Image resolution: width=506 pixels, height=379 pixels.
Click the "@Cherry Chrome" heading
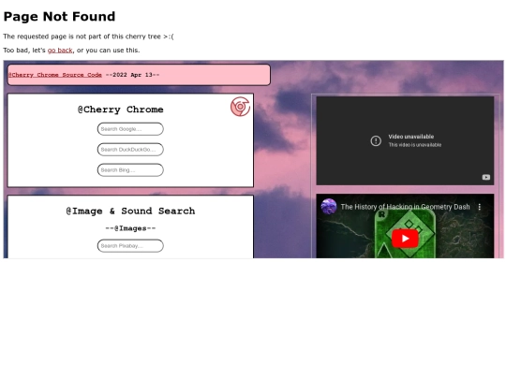pyautogui.click(x=120, y=109)
